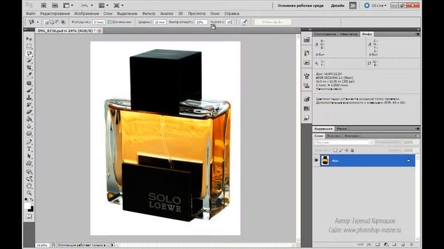Select the Eraser tool
Screen dimensions: 444x249
click(29, 112)
